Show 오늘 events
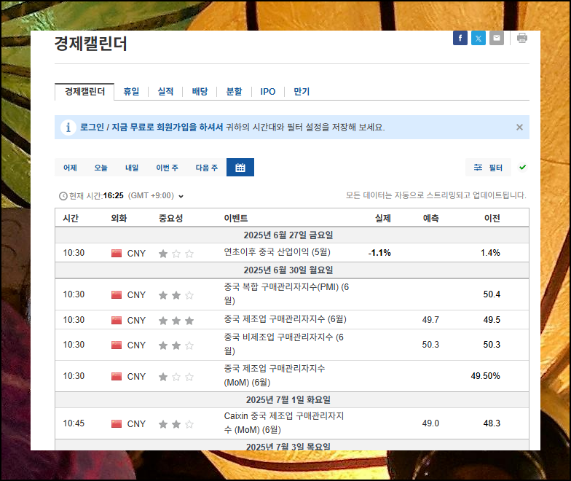 (x=101, y=168)
